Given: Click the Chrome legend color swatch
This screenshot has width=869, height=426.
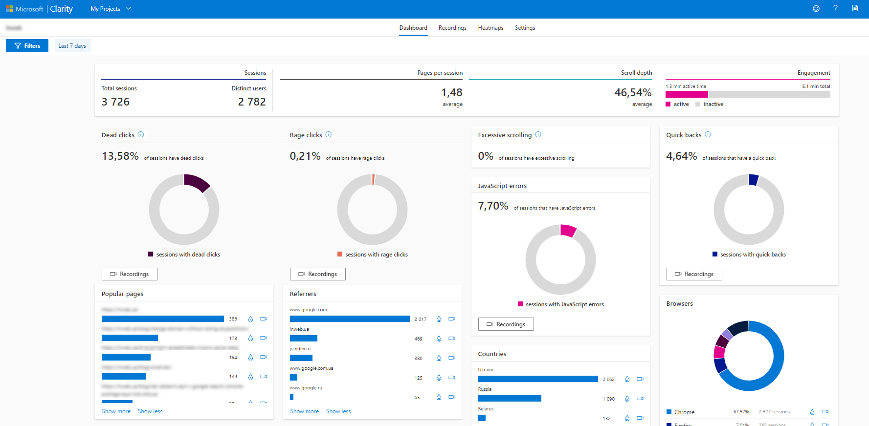Looking at the screenshot, I should coord(669,412).
